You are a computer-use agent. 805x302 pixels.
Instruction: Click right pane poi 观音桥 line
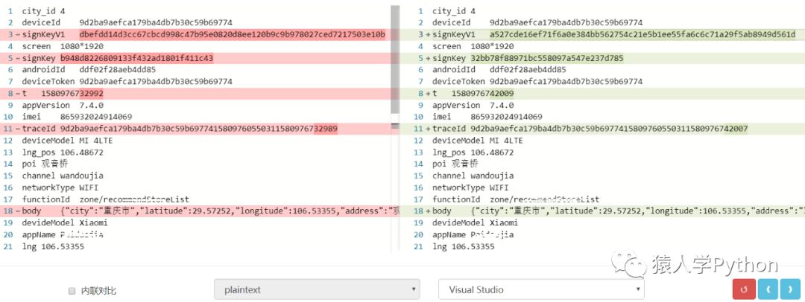(x=455, y=164)
